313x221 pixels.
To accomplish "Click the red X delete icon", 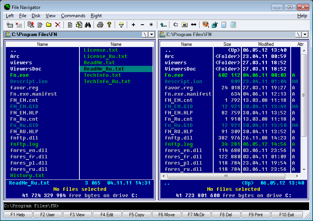I will (58, 25).
